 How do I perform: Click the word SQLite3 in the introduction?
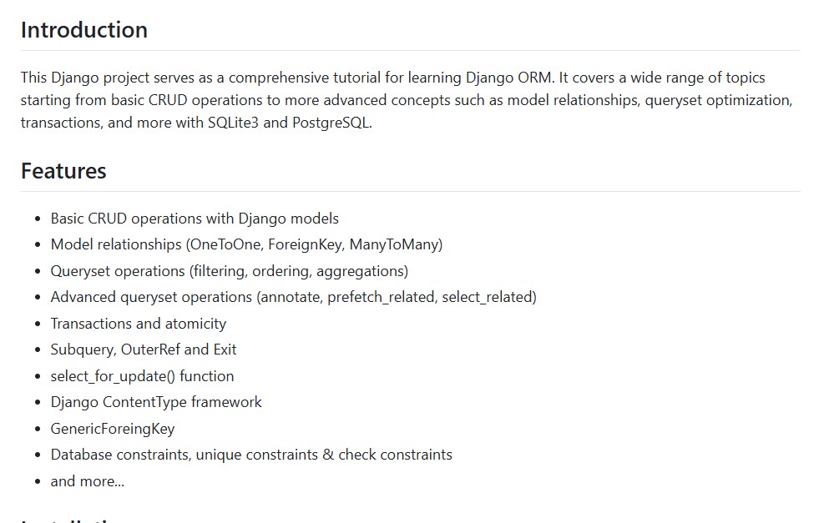click(234, 122)
